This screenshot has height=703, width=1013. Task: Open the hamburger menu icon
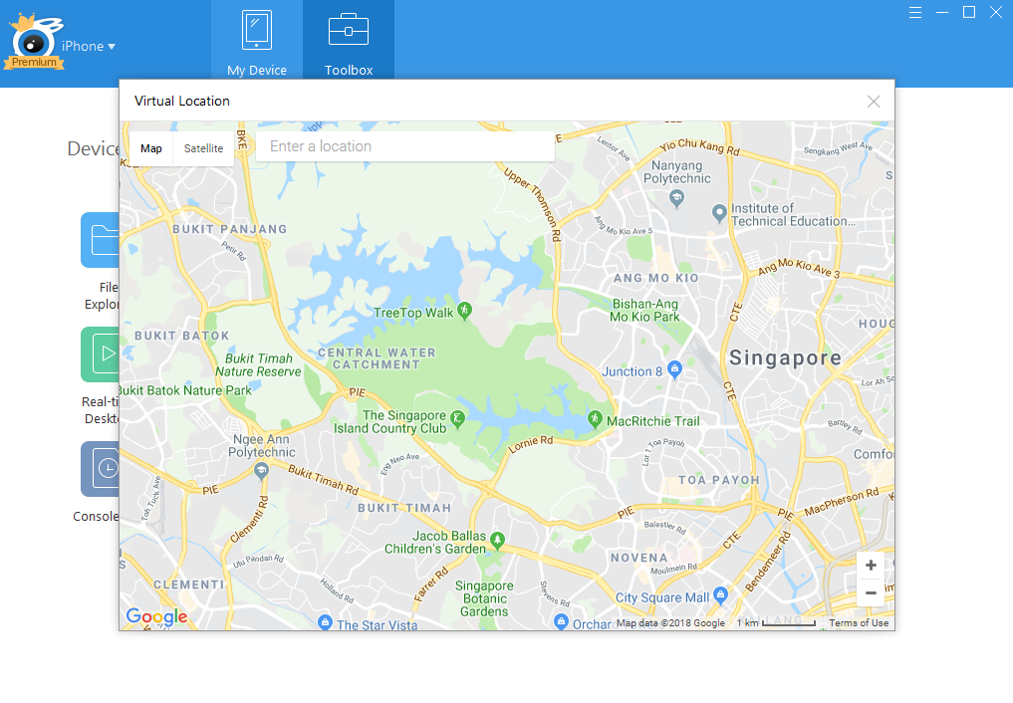coord(914,12)
